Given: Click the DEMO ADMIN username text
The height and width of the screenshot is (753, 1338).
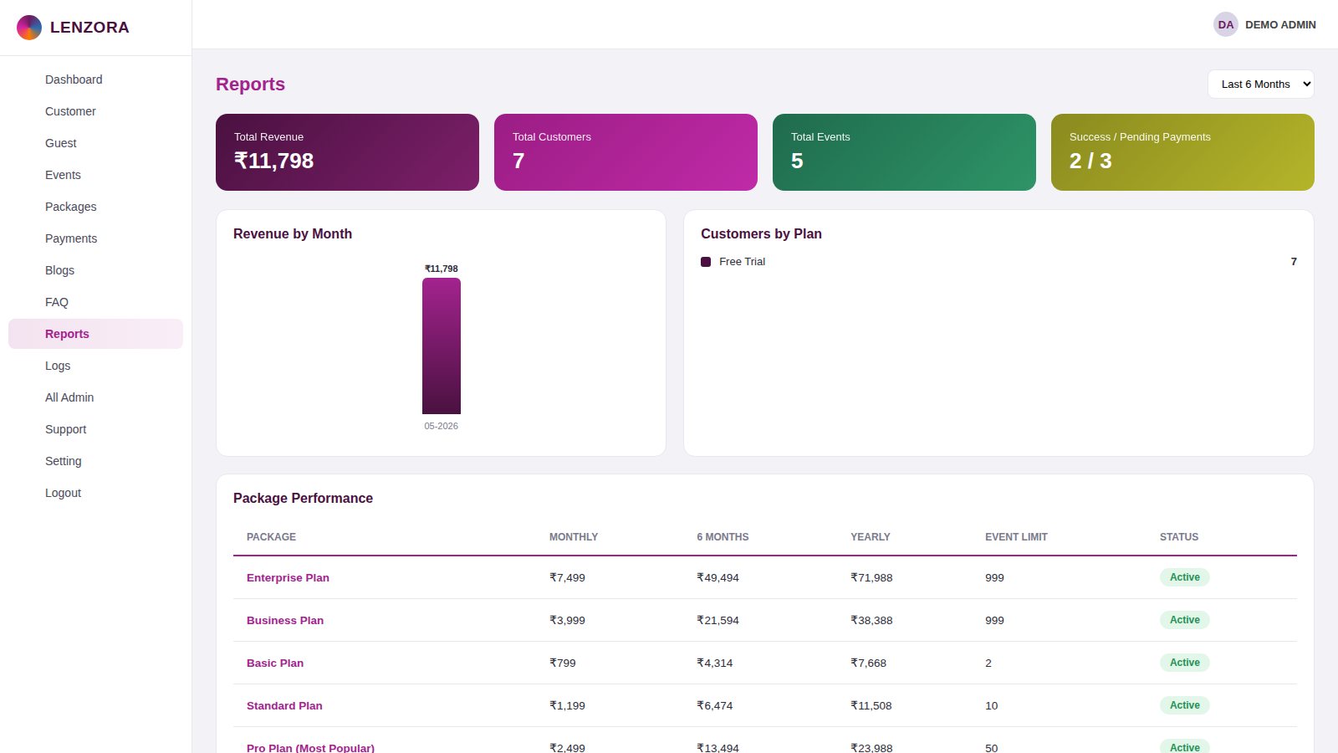Looking at the screenshot, I should (x=1280, y=25).
